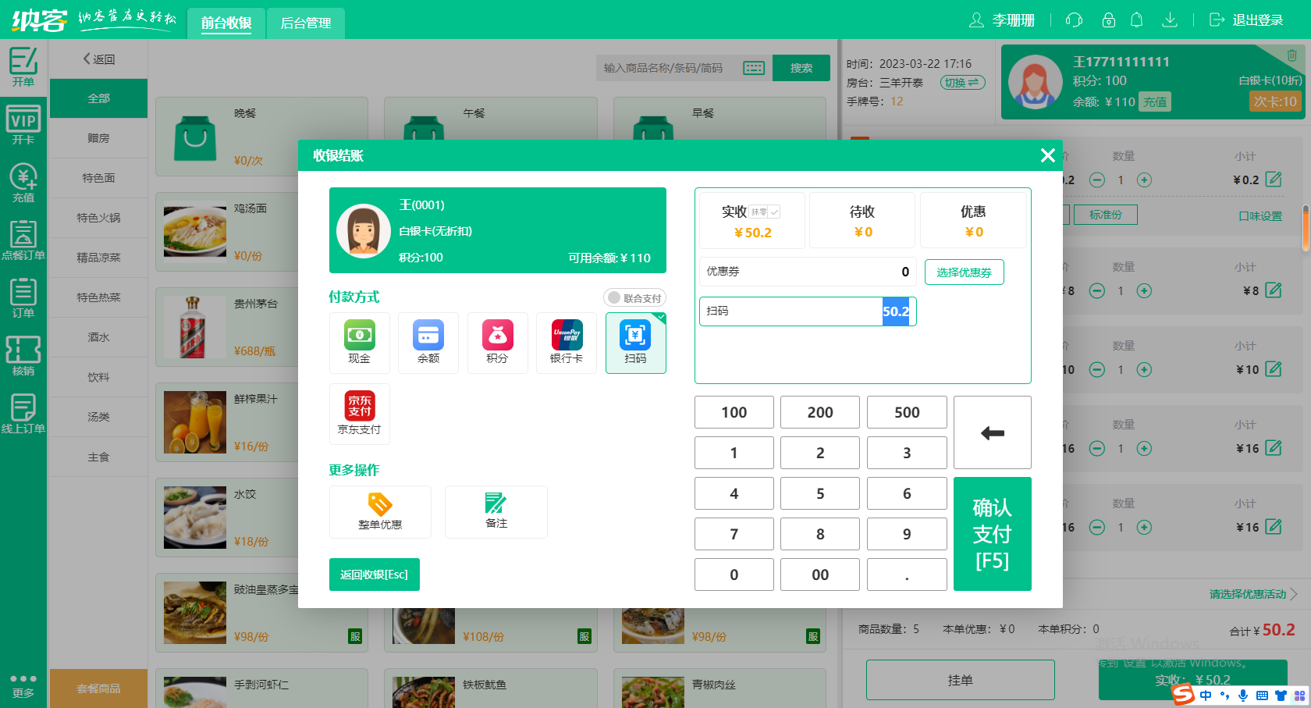Open the 赠房 category in the left menu
The width and height of the screenshot is (1311, 708).
pyautogui.click(x=98, y=138)
